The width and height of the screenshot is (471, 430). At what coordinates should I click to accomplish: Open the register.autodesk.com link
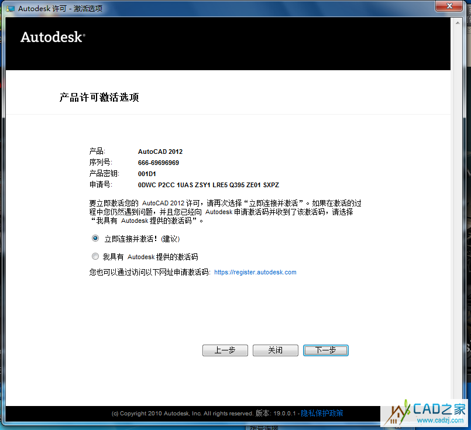(x=255, y=273)
